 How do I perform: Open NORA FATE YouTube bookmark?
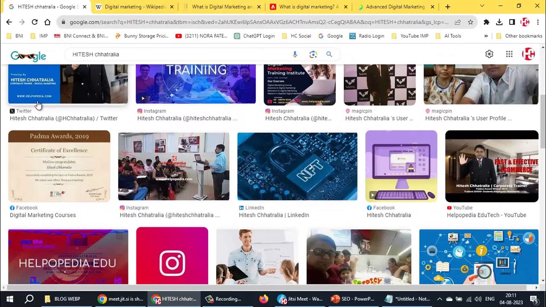click(202, 36)
